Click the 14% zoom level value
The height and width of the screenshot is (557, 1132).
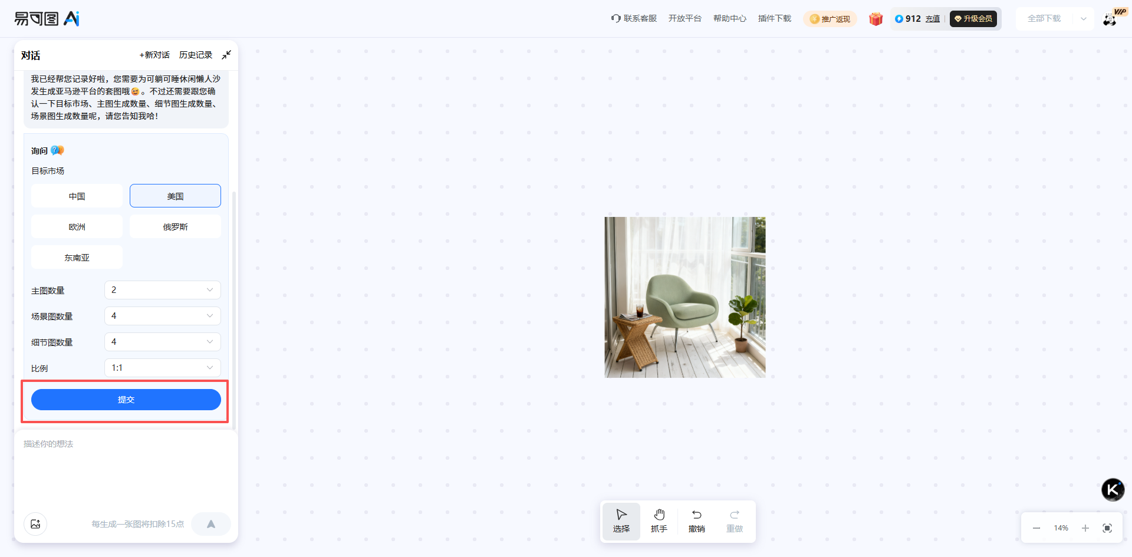1061,528
